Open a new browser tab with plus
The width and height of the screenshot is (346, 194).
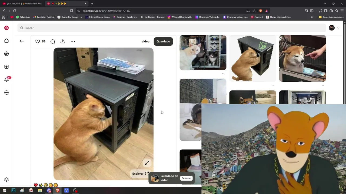(x=92, y=4)
